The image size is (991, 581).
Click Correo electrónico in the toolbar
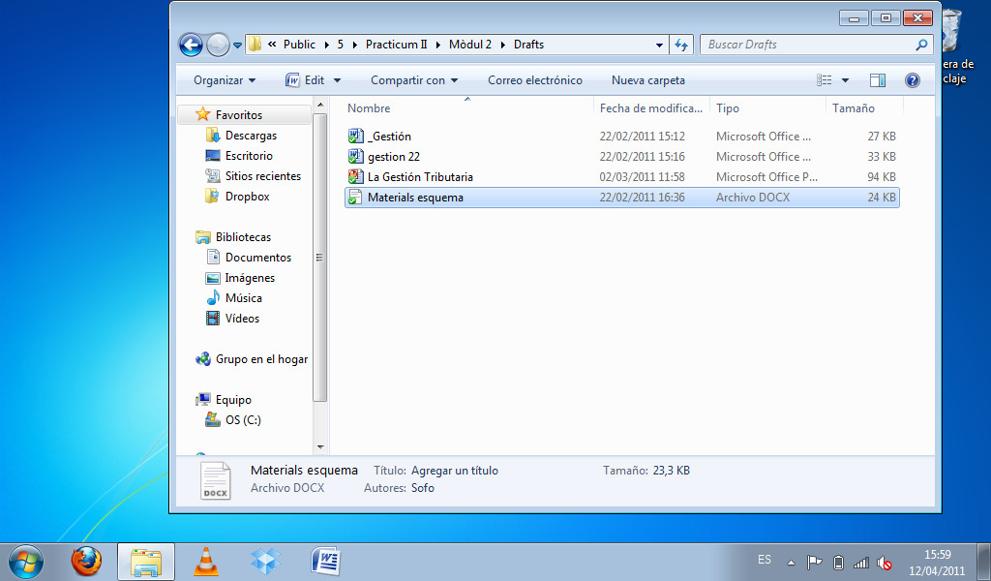pos(534,80)
